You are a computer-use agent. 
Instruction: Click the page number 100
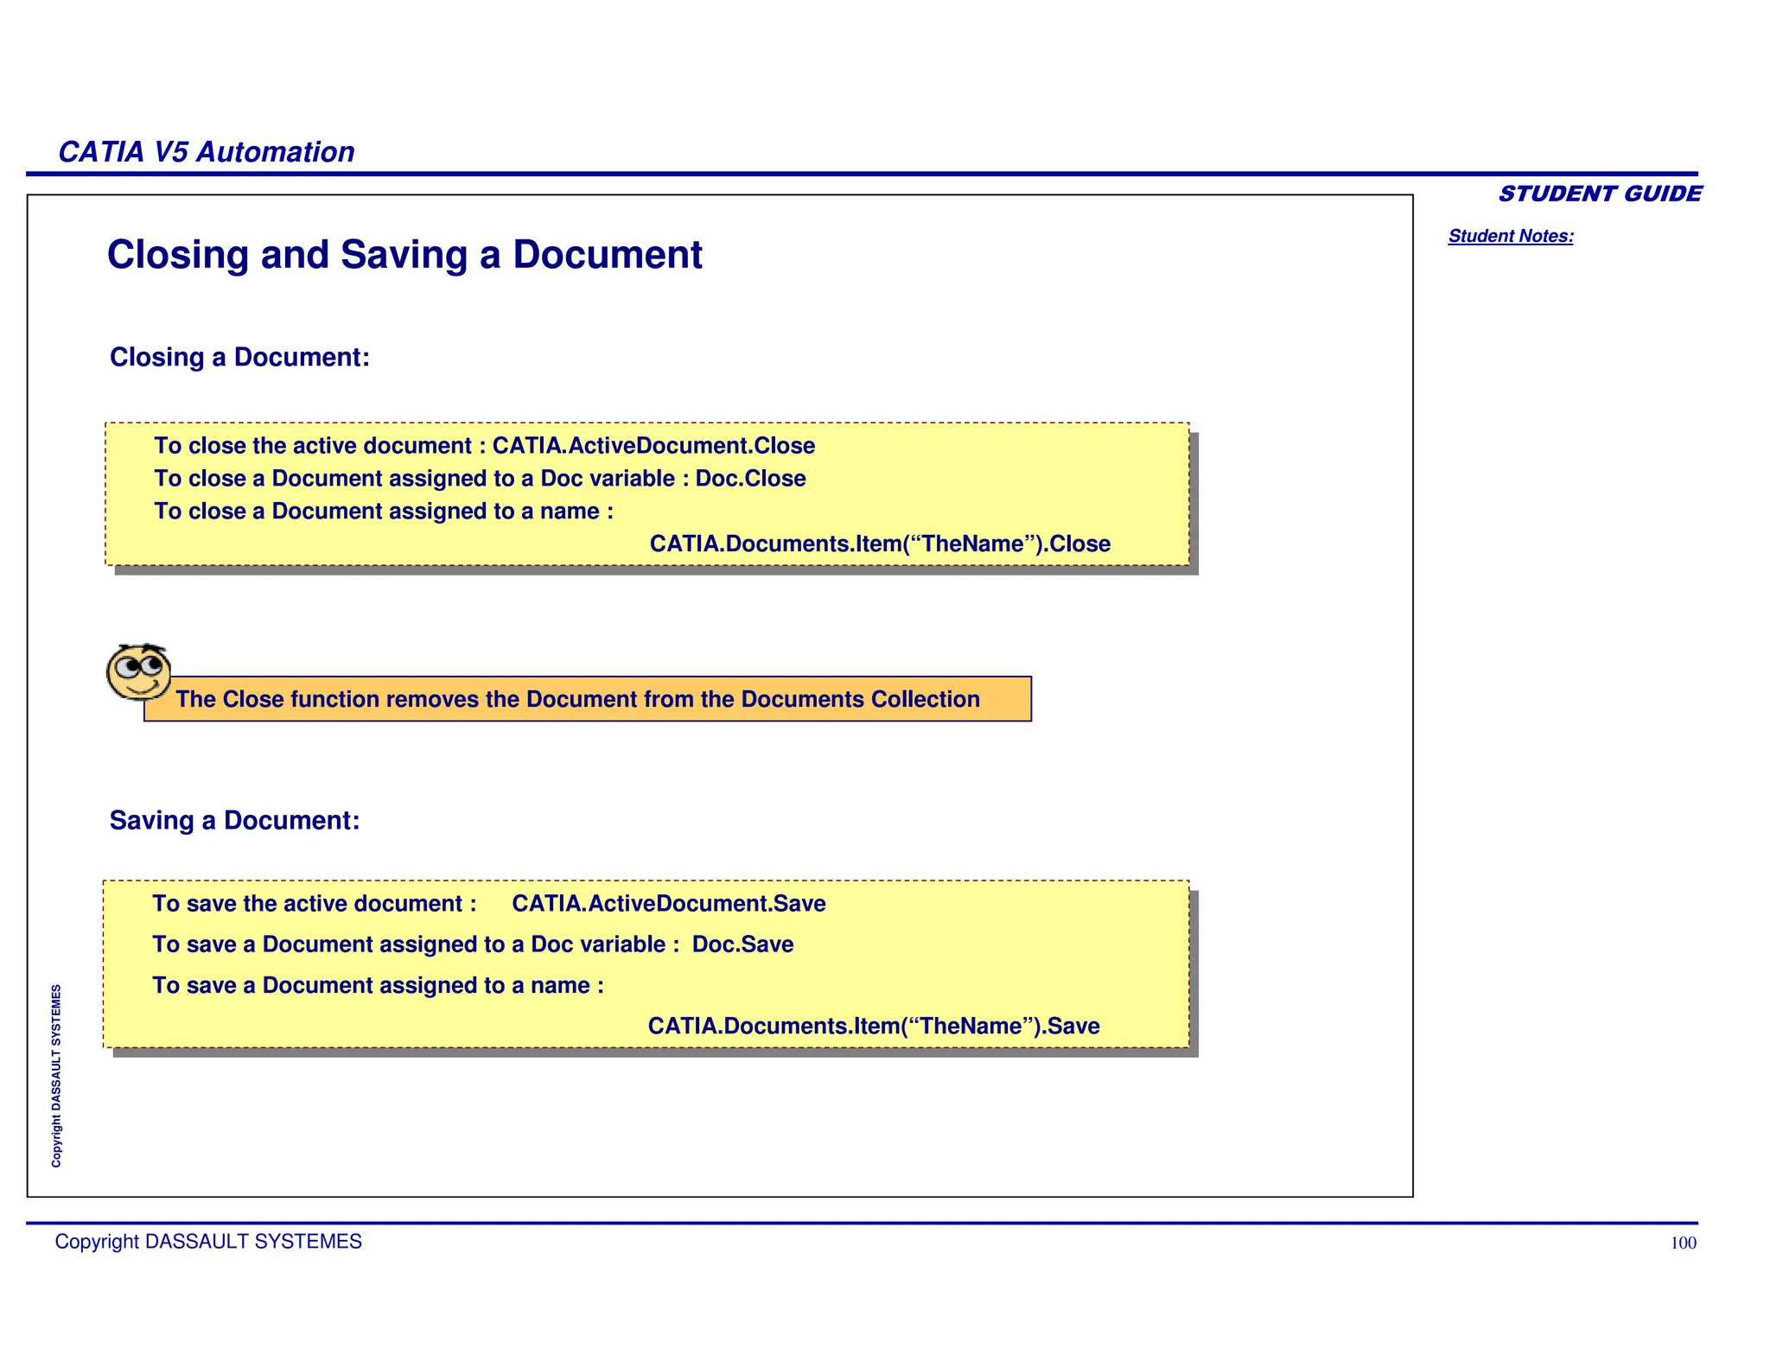click(1683, 1243)
